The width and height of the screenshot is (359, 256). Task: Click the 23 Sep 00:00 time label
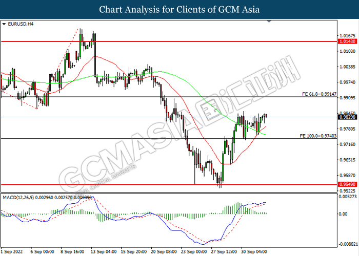pyautogui.click(x=194, y=252)
